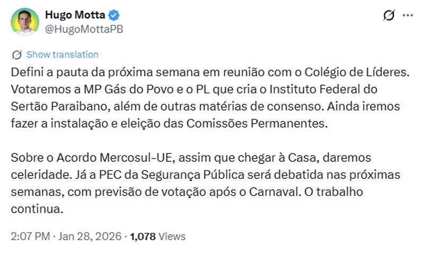
Task: Open the three-dot More options menu
Action: (408, 15)
